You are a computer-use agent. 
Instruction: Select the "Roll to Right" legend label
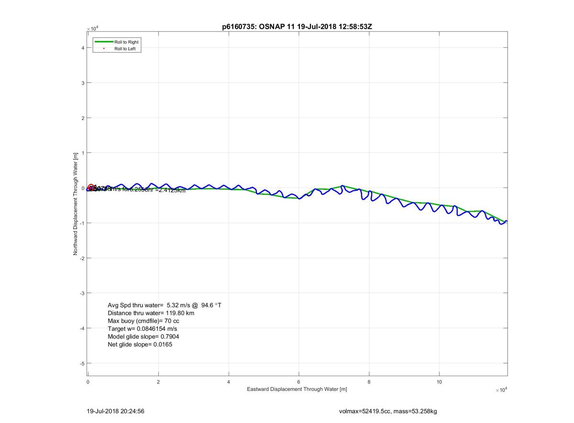[x=126, y=43]
